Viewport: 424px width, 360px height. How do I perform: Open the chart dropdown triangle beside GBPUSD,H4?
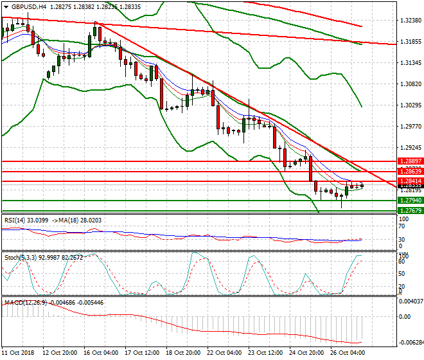[x=6, y=7]
